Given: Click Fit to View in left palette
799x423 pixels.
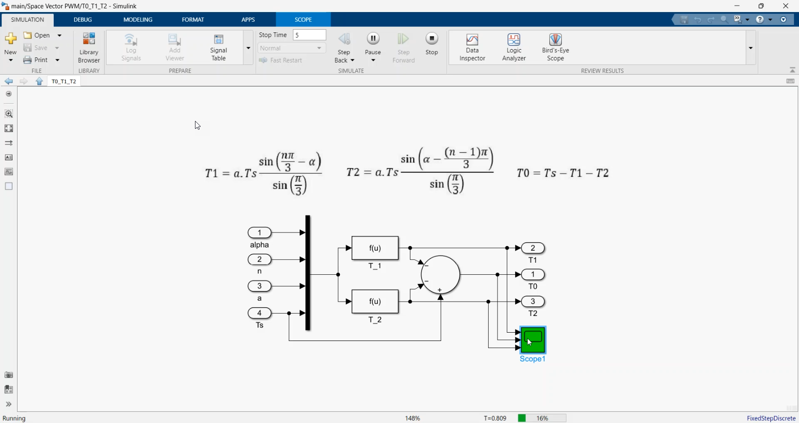Looking at the screenshot, I should 9,128.
